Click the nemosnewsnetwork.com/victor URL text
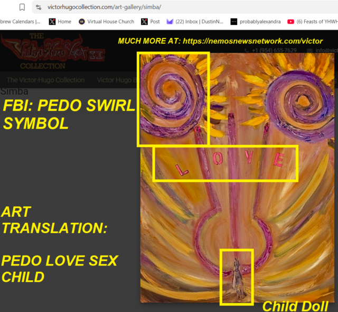 coord(252,41)
